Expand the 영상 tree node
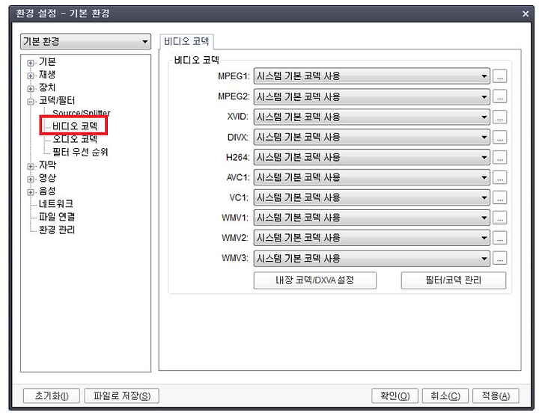This screenshot has height=418, width=539. tap(31, 179)
